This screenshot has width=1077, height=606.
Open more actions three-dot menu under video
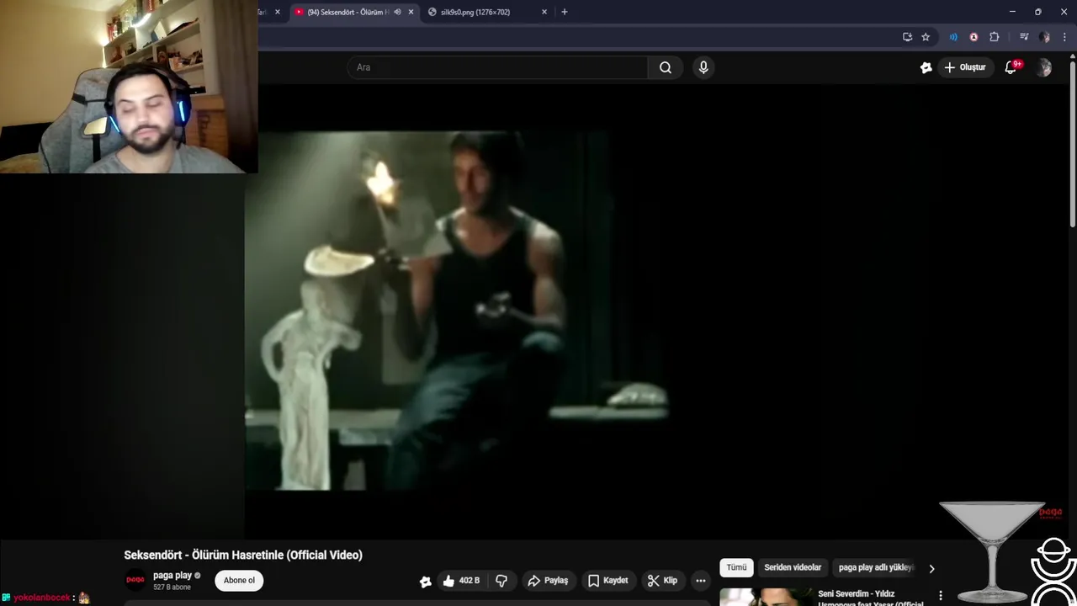click(700, 581)
